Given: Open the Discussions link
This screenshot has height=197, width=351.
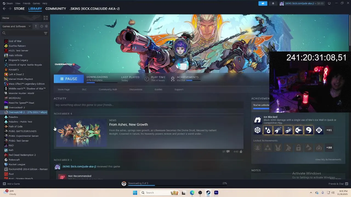Looking at the screenshot, I should click(x=136, y=89).
